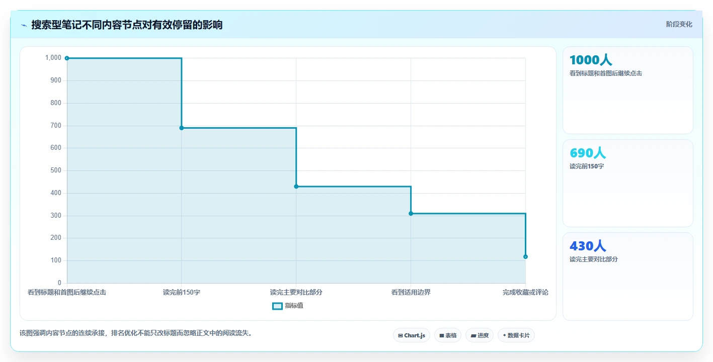This screenshot has height=362, width=713.
Task: Click the 阶段变化 label in the header
Action: coord(679,24)
